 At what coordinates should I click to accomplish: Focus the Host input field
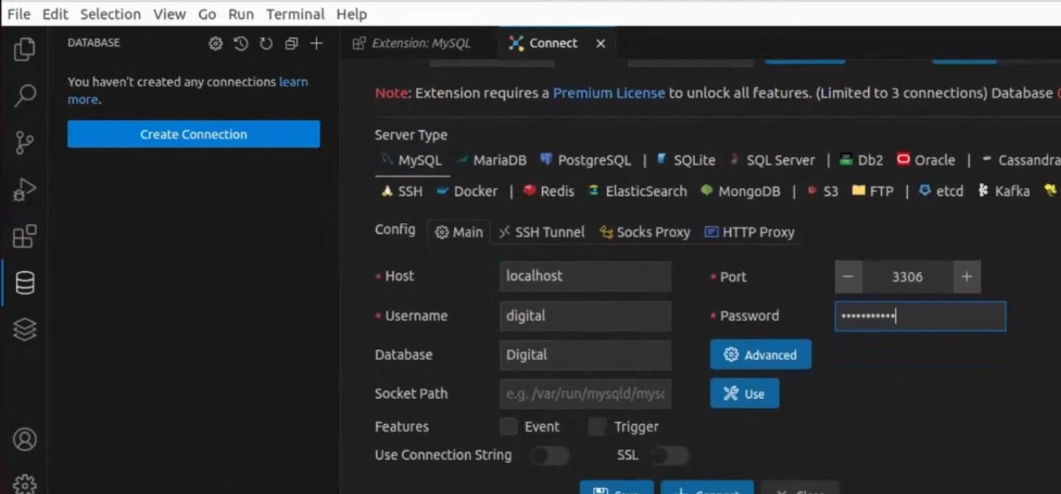point(586,276)
